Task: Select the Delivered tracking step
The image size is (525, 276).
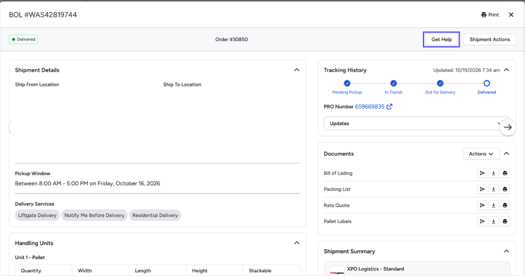Action: [x=487, y=87]
